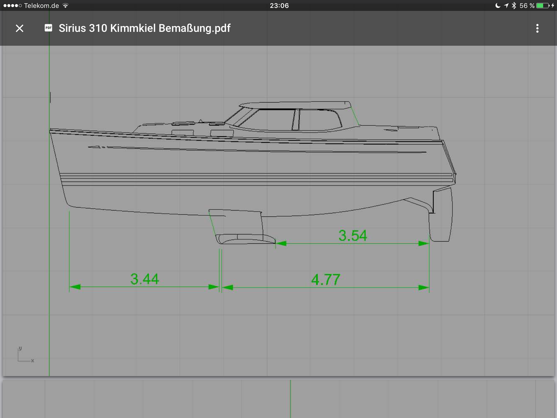The width and height of the screenshot is (557, 418).
Task: Close the PDF viewer with X
Action: click(20, 28)
